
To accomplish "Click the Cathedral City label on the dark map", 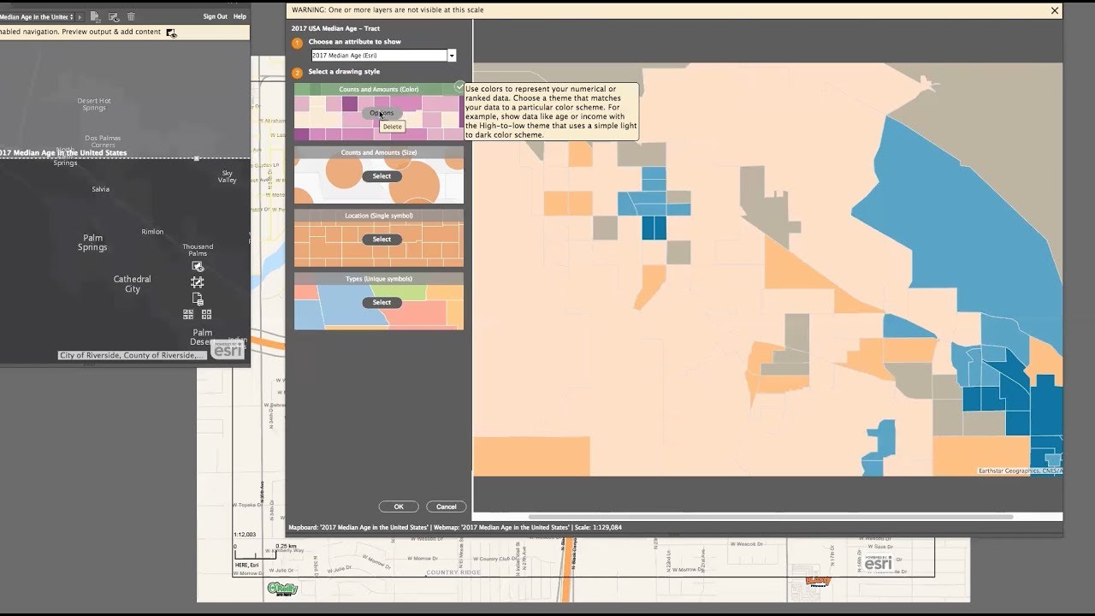I will tap(132, 284).
